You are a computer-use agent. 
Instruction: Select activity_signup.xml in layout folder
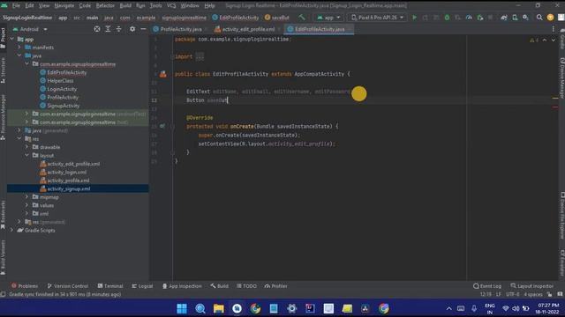point(69,188)
